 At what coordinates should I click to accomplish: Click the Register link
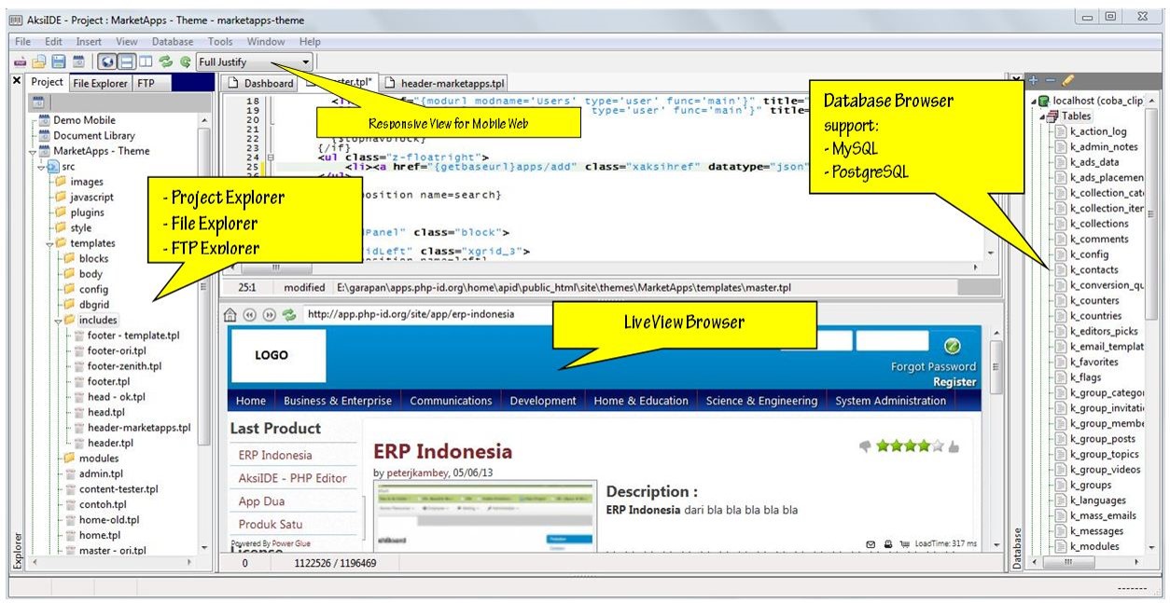click(x=954, y=381)
